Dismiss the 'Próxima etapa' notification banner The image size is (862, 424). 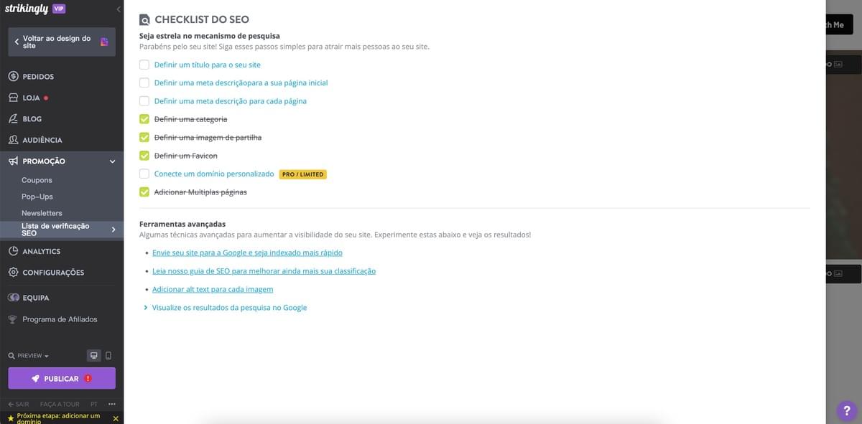pyautogui.click(x=116, y=418)
